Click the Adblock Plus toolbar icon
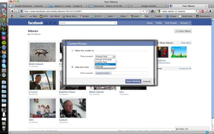Image resolution: width=214 pixels, height=134 pixels. 203,11
